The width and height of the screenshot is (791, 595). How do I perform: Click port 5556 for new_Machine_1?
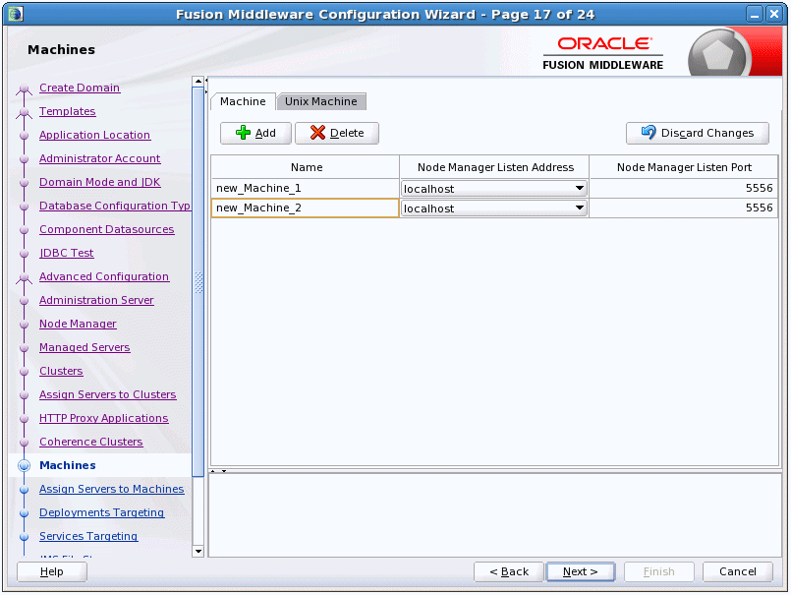coord(683,188)
